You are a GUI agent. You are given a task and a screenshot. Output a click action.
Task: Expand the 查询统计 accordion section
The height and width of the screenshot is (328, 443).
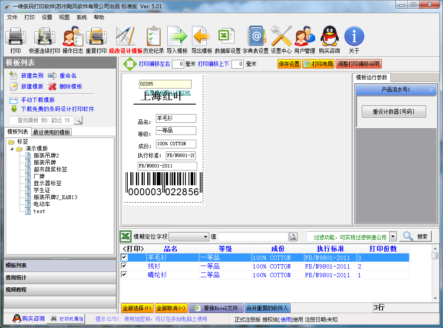[x=60, y=278]
